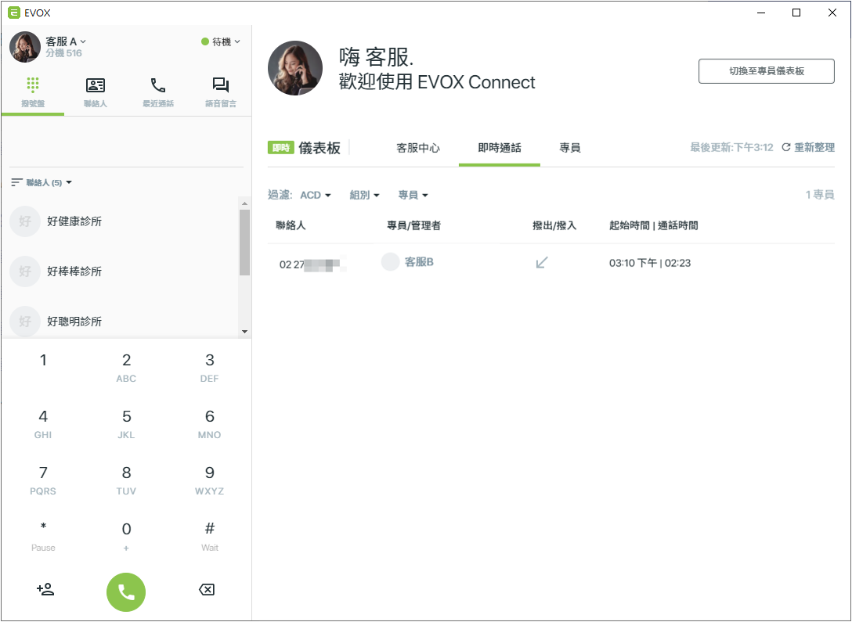Viewport: 852px width, 622px height.
Task: Open the 專員 filter dropdown
Action: [413, 195]
